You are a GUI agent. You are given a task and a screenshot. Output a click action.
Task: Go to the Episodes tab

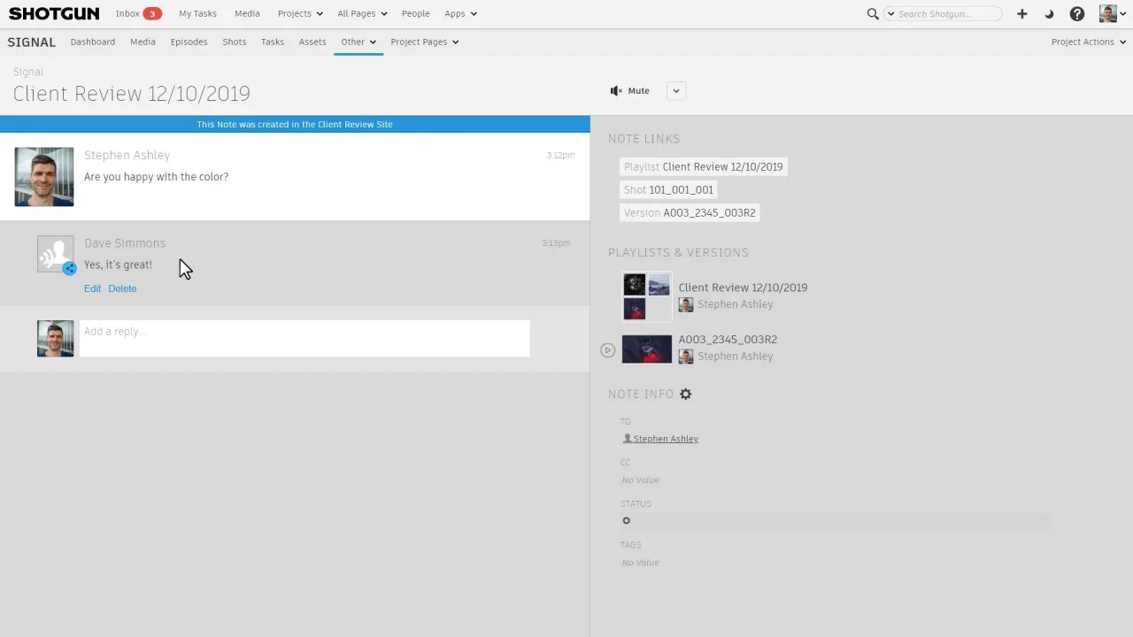tap(189, 42)
